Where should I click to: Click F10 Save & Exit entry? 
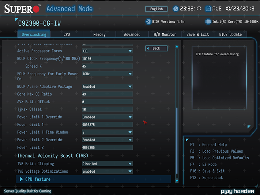[207, 171]
